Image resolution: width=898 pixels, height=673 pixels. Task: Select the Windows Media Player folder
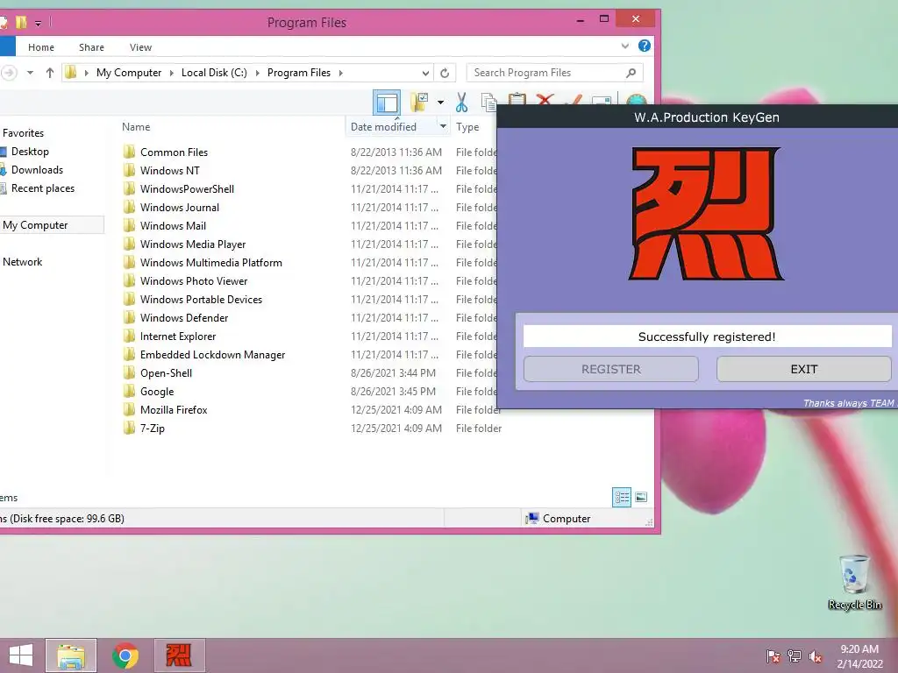tap(193, 244)
